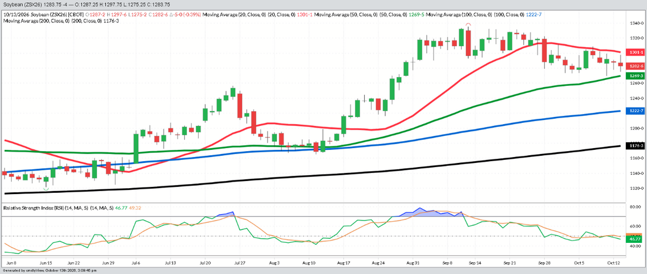Viewport: 647px width, 274px height.
Task: Click the 'Moving Average (100, Close, 0)' legend label
Action: [459, 15]
